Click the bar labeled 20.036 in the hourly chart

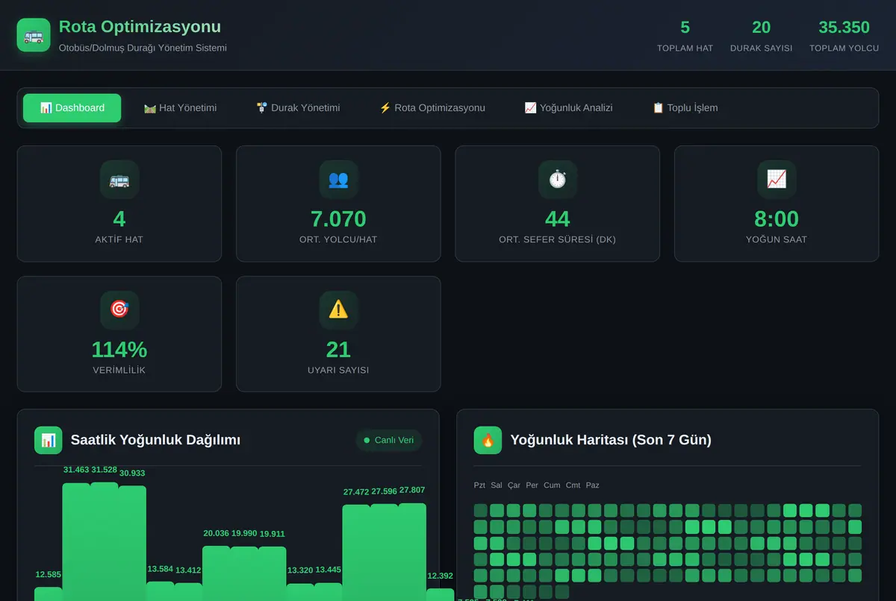(217, 573)
